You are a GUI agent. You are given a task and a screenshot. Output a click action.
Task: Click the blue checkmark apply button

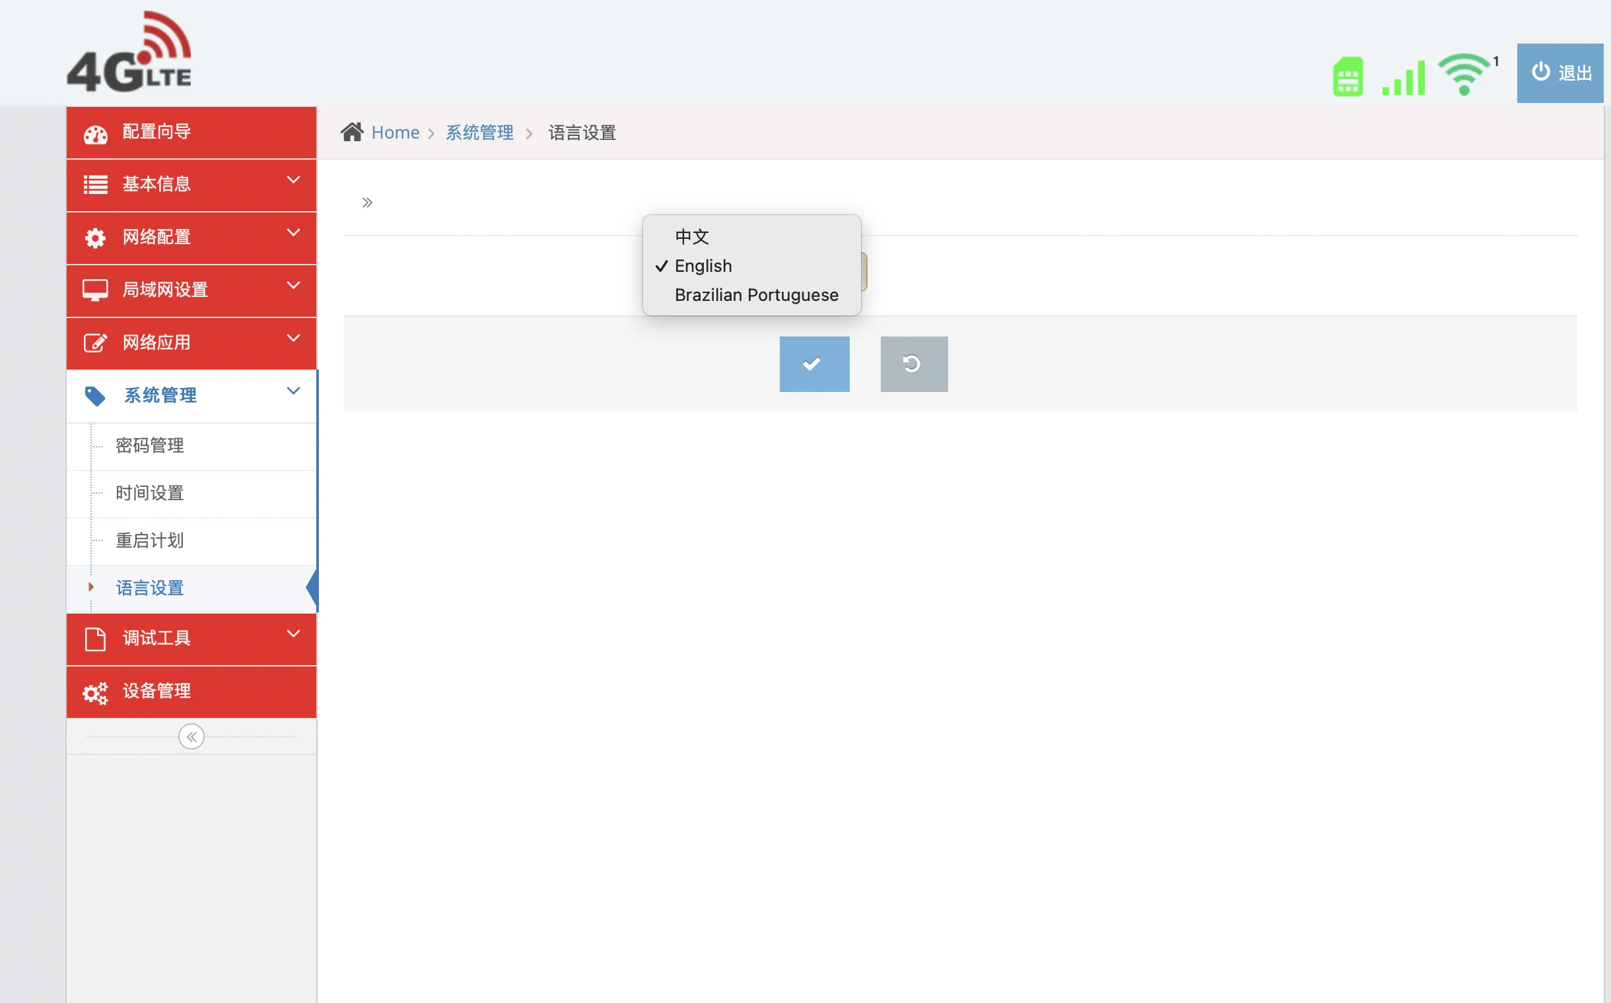pos(814,364)
